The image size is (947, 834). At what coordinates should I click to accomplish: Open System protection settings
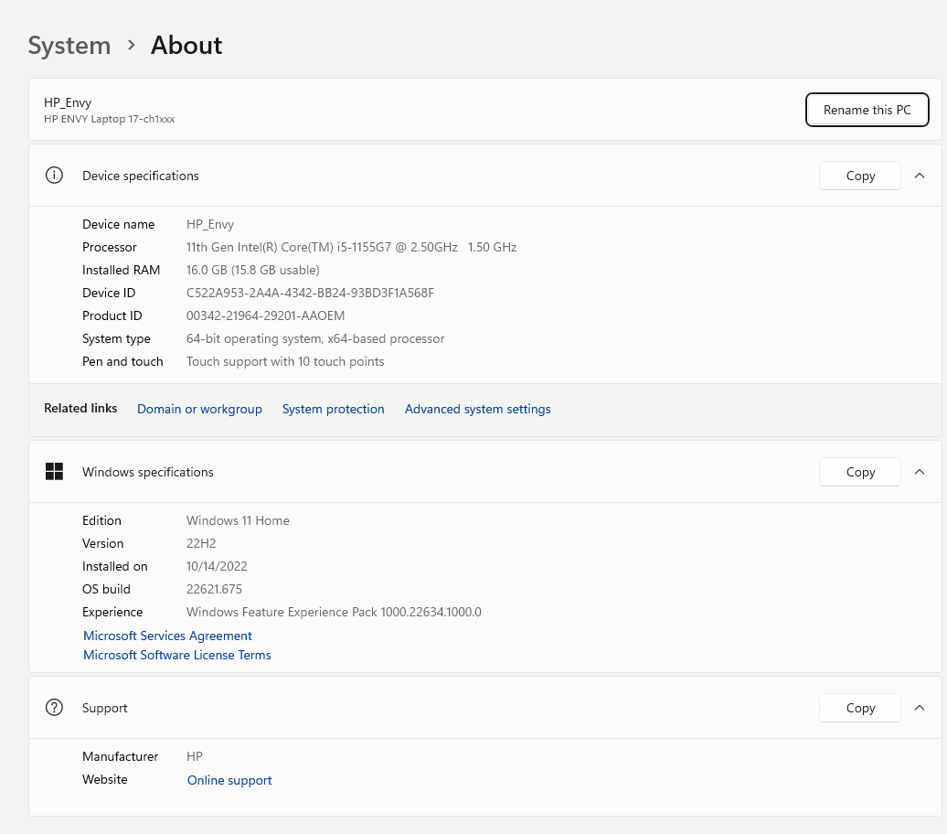pyautogui.click(x=333, y=409)
